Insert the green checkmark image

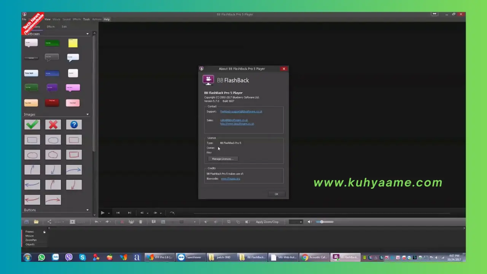point(32,124)
